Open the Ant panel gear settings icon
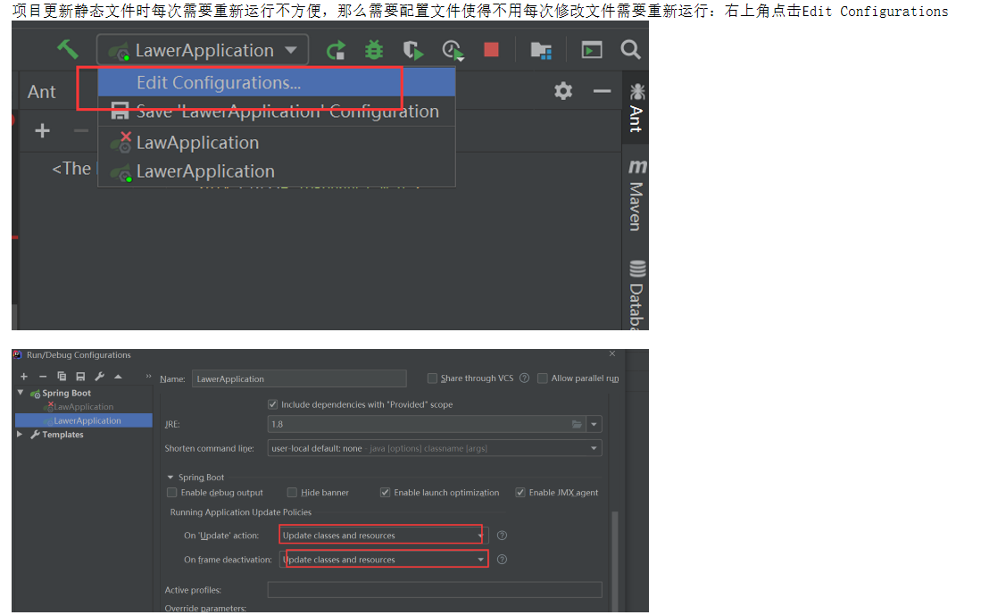The height and width of the screenshot is (615, 1006). (x=563, y=91)
